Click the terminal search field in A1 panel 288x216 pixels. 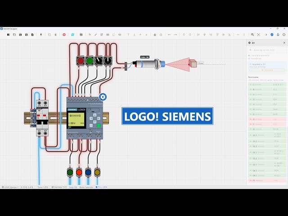tap(267, 50)
